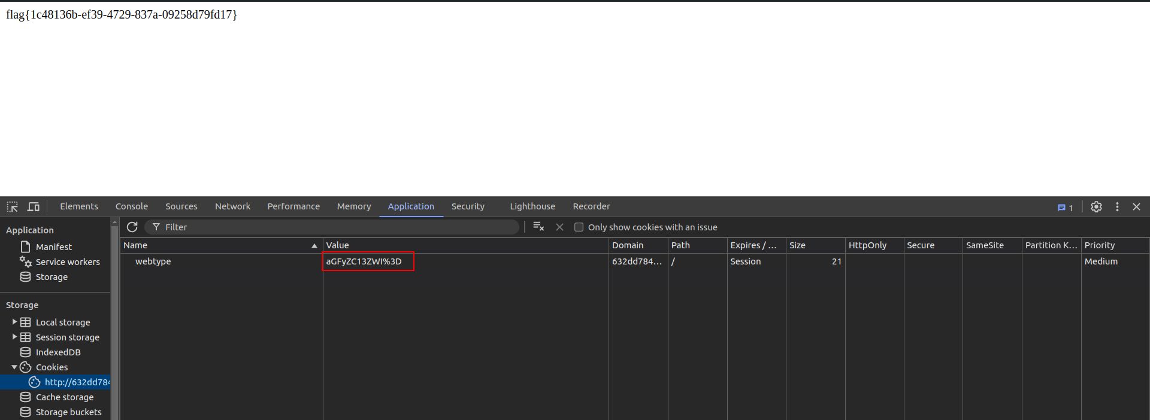Click the Manifest file icon
The width and height of the screenshot is (1150, 420).
25,246
